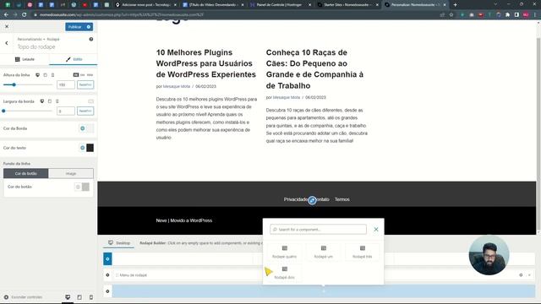This screenshot has width=541, height=304.
Task: Select the Cor do botão background option
Action: coord(26,173)
